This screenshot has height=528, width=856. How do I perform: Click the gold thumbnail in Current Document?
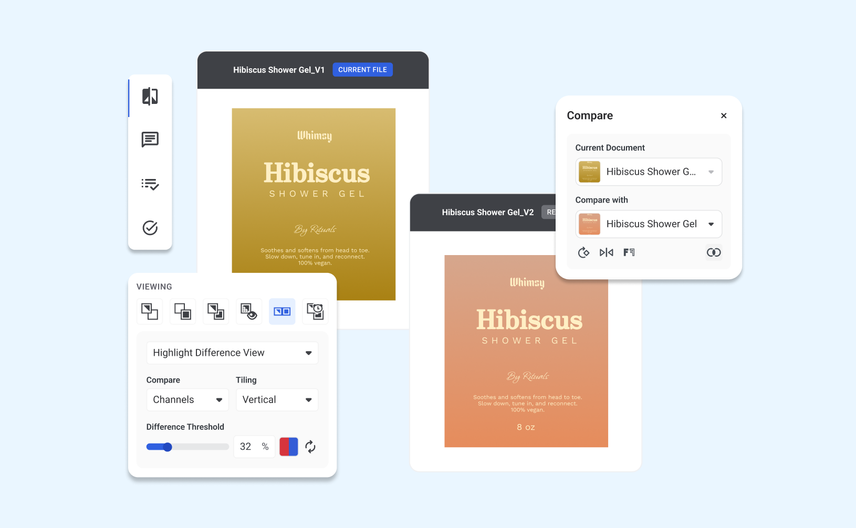click(x=589, y=172)
